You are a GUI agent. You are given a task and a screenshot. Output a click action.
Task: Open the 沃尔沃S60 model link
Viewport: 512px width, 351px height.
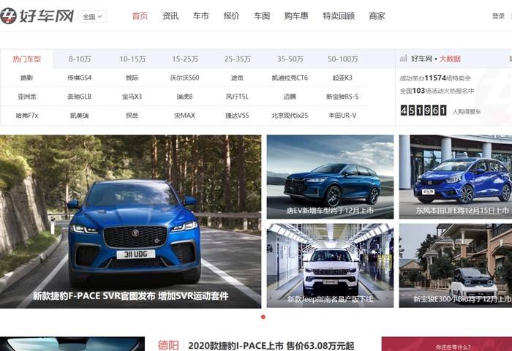pyautogui.click(x=184, y=78)
